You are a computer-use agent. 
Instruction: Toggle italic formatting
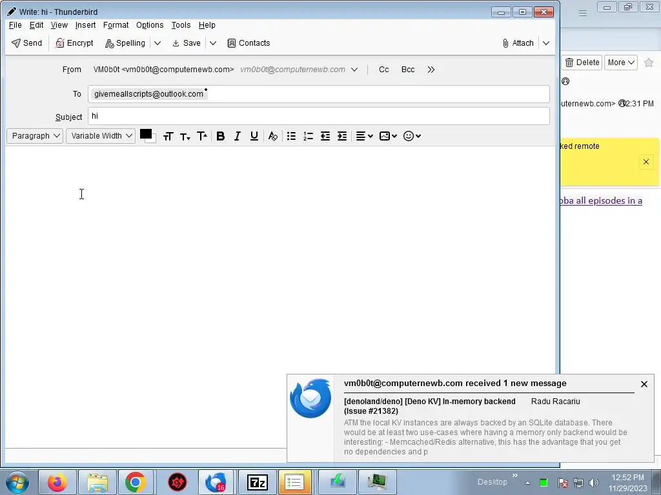(238, 136)
